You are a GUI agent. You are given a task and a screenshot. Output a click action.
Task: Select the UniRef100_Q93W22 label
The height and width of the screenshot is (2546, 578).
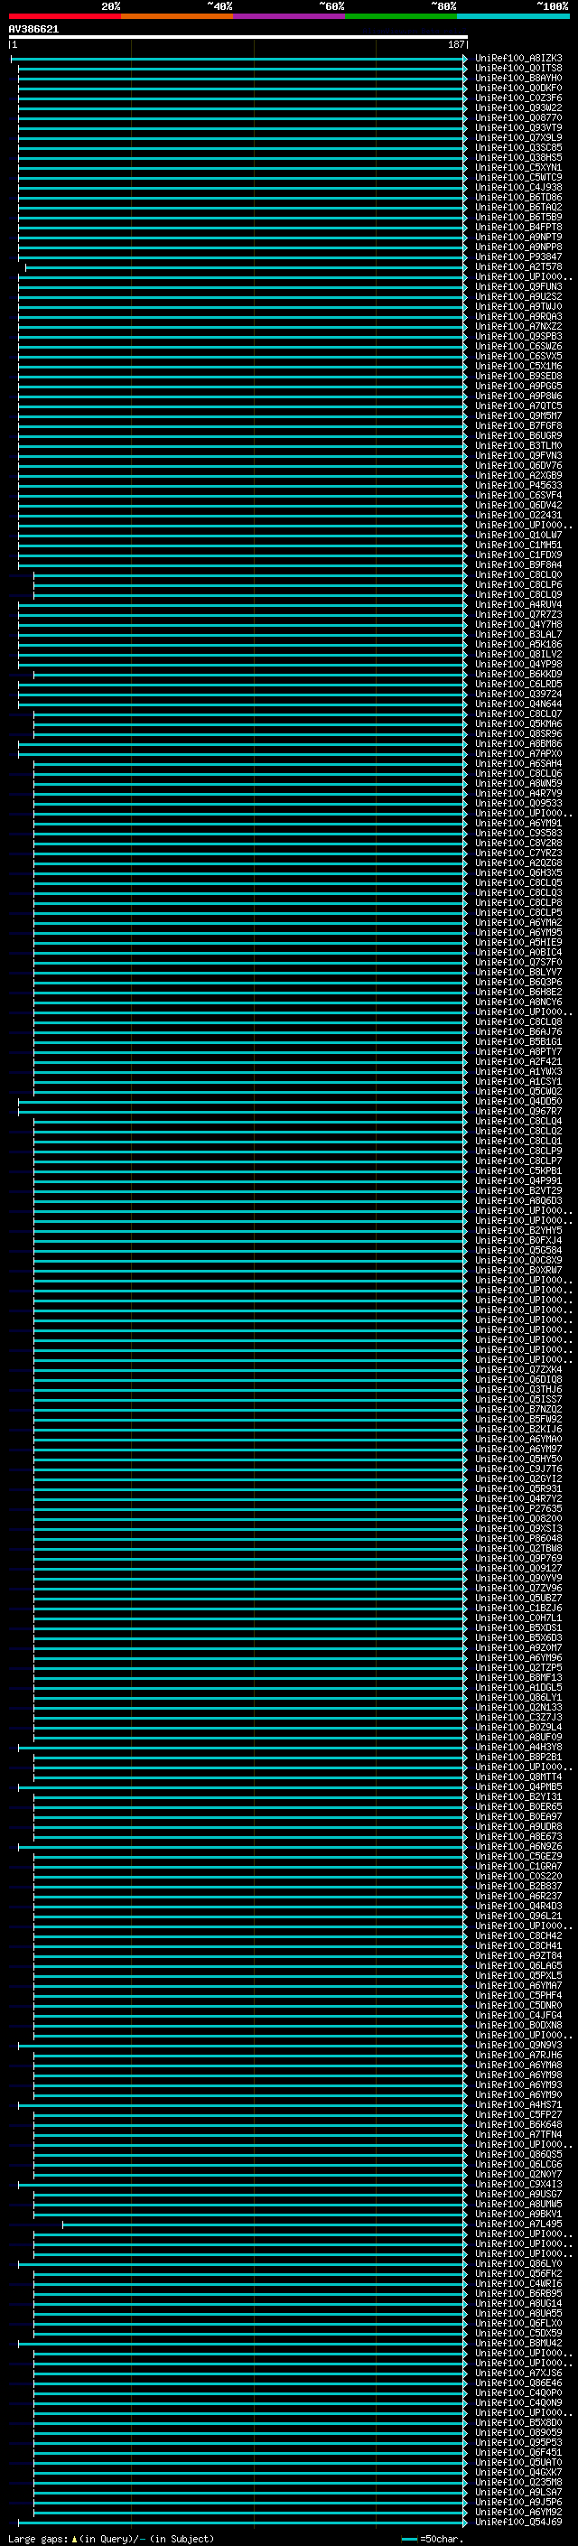tap(518, 107)
